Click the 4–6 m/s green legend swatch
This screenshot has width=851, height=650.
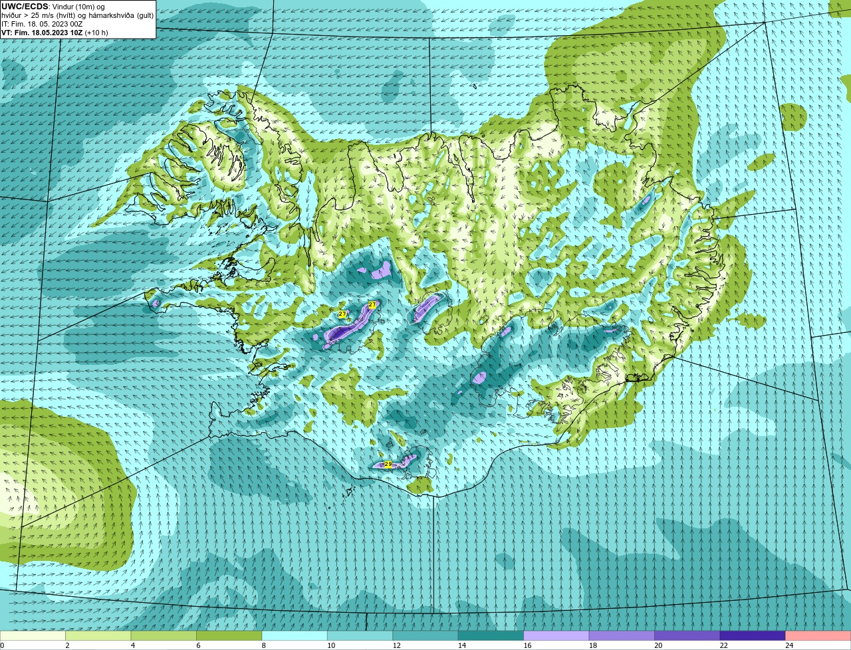click(164, 636)
